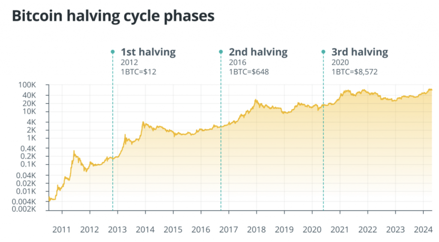Click the 3rd halving teal marker dot
439x242 pixels.
pos(323,52)
